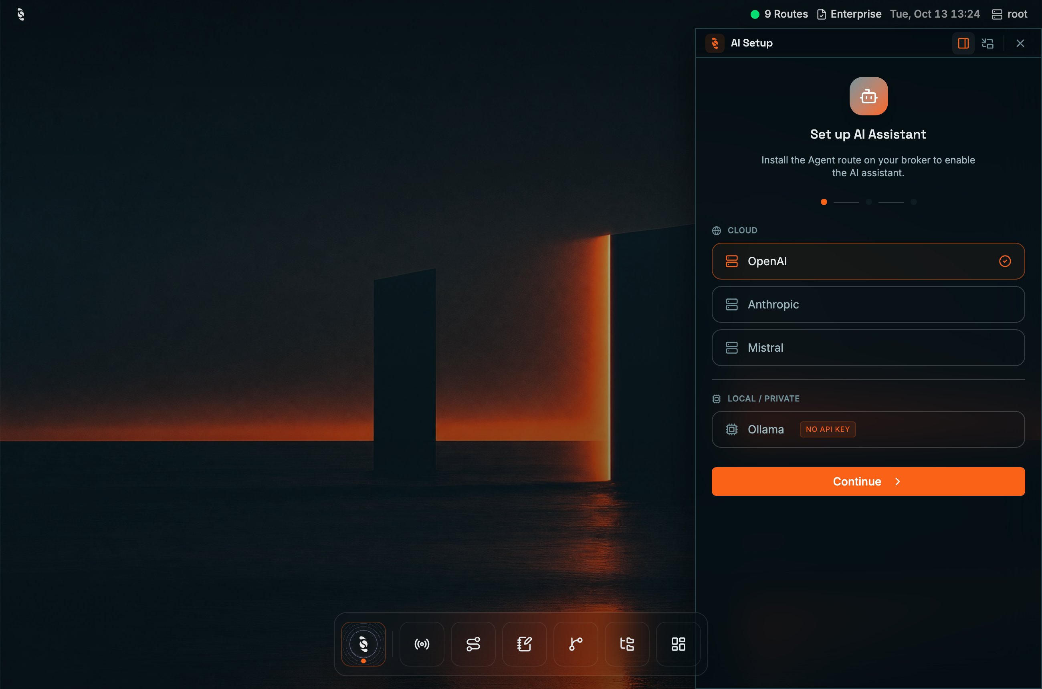
Task: Click the 9 Routes status indicator
Action: 779,14
